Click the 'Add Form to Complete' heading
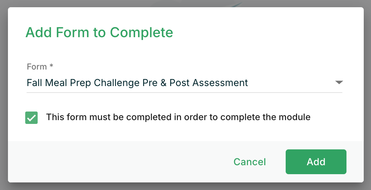The width and height of the screenshot is (371, 190). [x=99, y=33]
